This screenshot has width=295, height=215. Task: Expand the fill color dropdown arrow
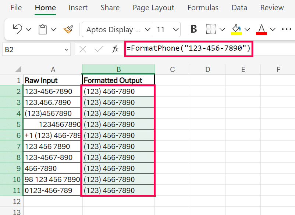247,29
